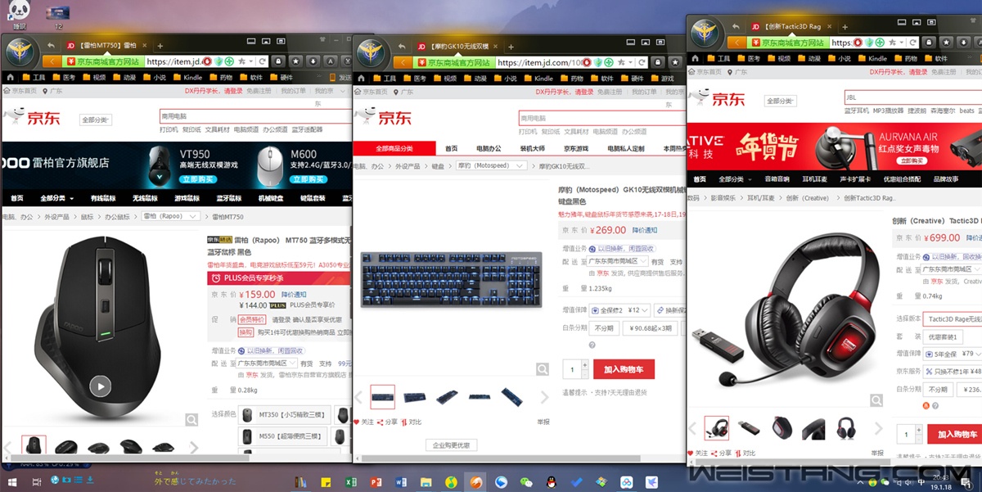This screenshot has height=492, width=982.
Task: Select the second keyboard thumbnail image
Action: tap(415, 397)
